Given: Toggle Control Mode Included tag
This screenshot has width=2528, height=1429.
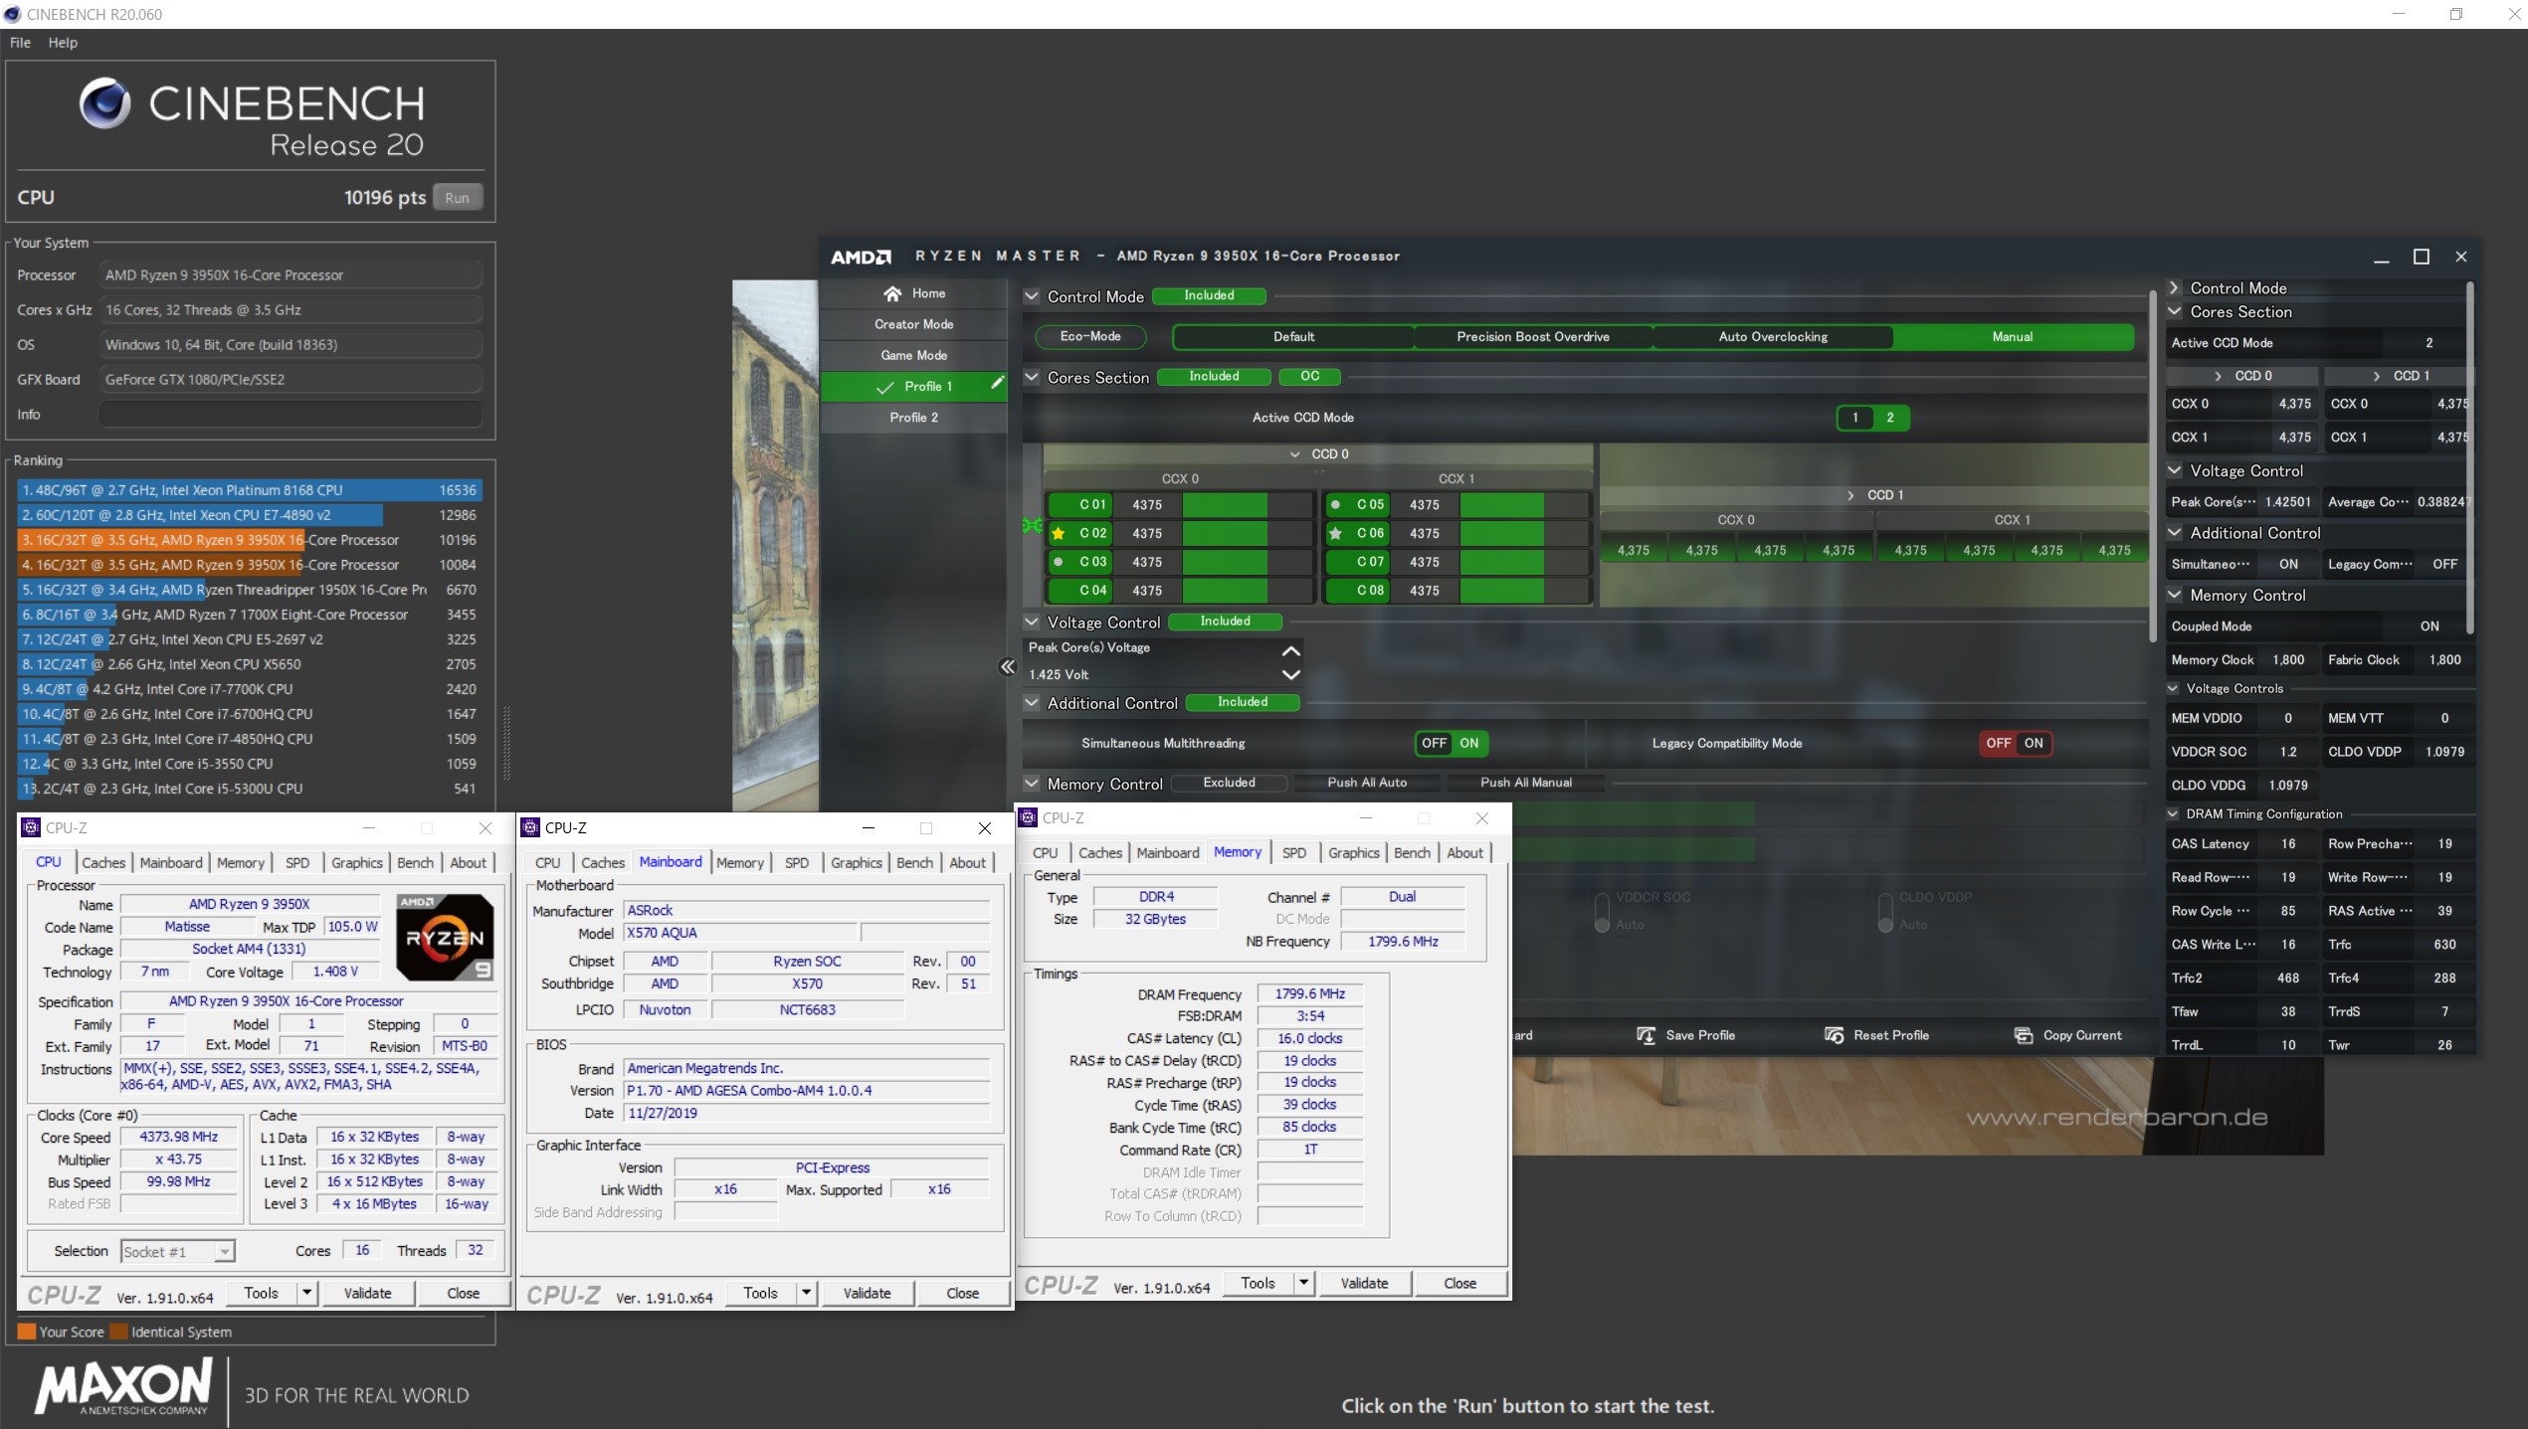Looking at the screenshot, I should tap(1209, 295).
